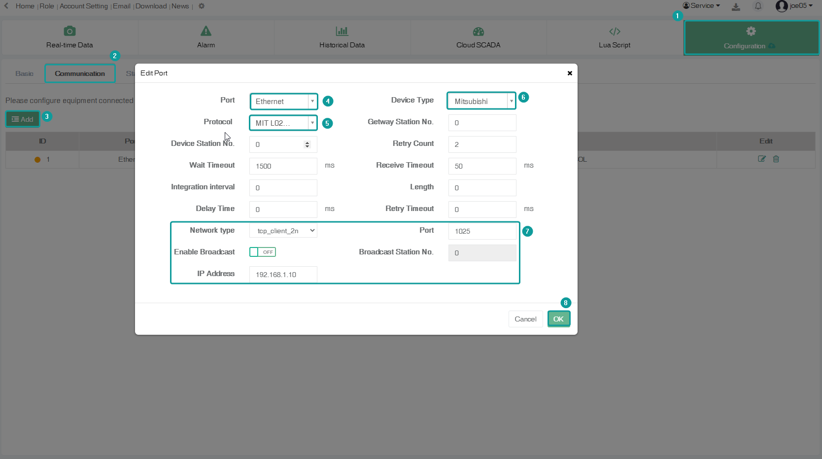Screen dimensions: 822x459
Task: Expand the Port Ethernet dropdown
Action: click(312, 102)
